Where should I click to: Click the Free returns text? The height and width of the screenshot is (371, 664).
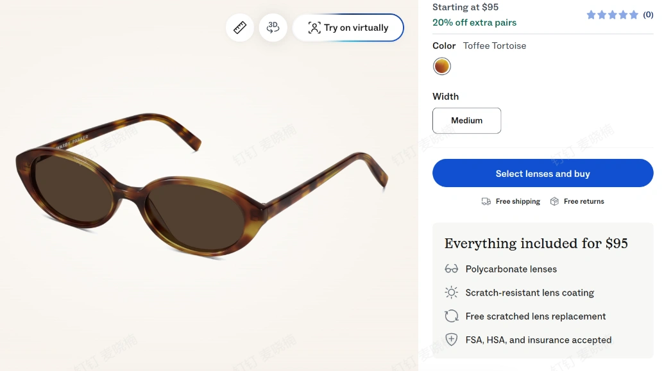[584, 201]
